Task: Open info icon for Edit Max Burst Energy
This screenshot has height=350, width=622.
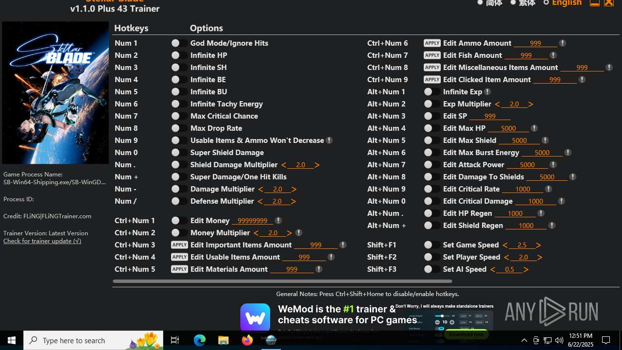Action: click(x=568, y=153)
